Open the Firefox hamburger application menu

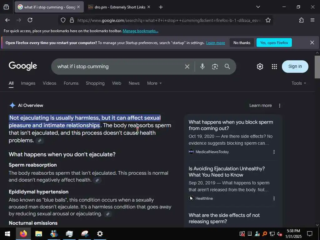312,20
